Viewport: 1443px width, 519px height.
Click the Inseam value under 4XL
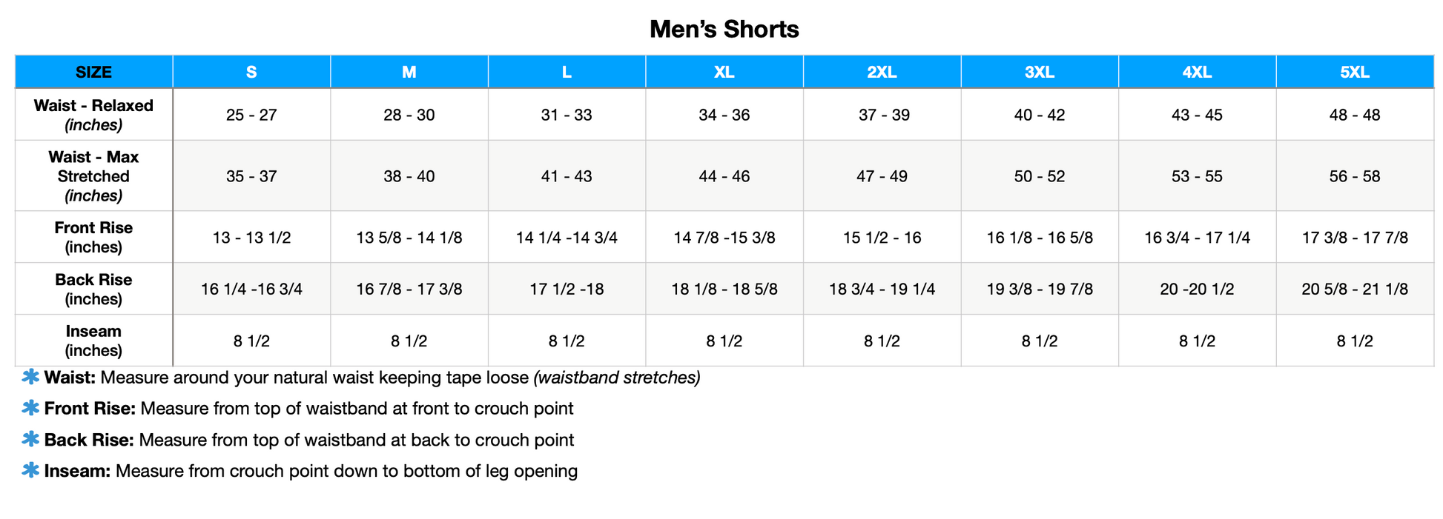click(1197, 341)
